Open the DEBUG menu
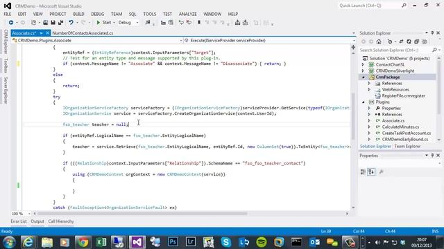This screenshot has height=249, width=444. (97, 14)
